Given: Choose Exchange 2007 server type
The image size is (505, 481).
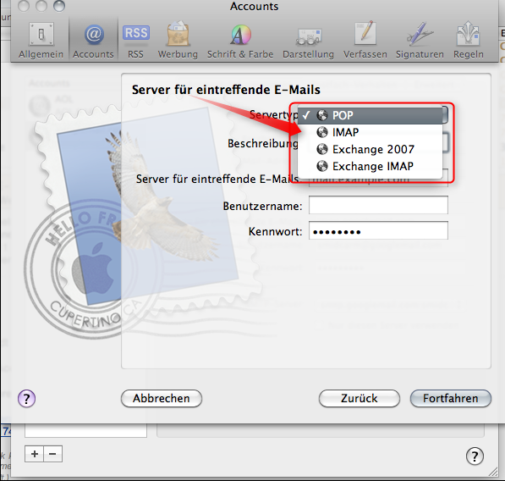Looking at the screenshot, I should (370, 149).
